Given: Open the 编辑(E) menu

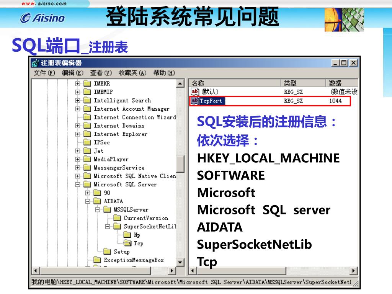Looking at the screenshot, I should pyautogui.click(x=72, y=73).
